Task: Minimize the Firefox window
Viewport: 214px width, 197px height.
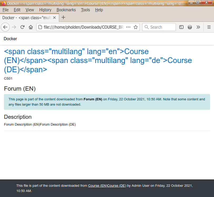Action: pyautogui.click(x=191, y=3)
